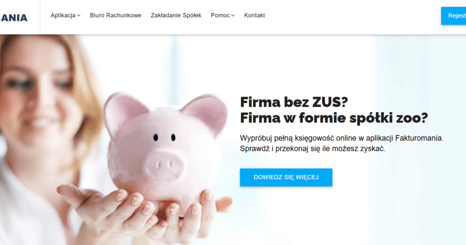Open the Zakładanie Spółek section
The height and width of the screenshot is (245, 466).
(x=176, y=16)
